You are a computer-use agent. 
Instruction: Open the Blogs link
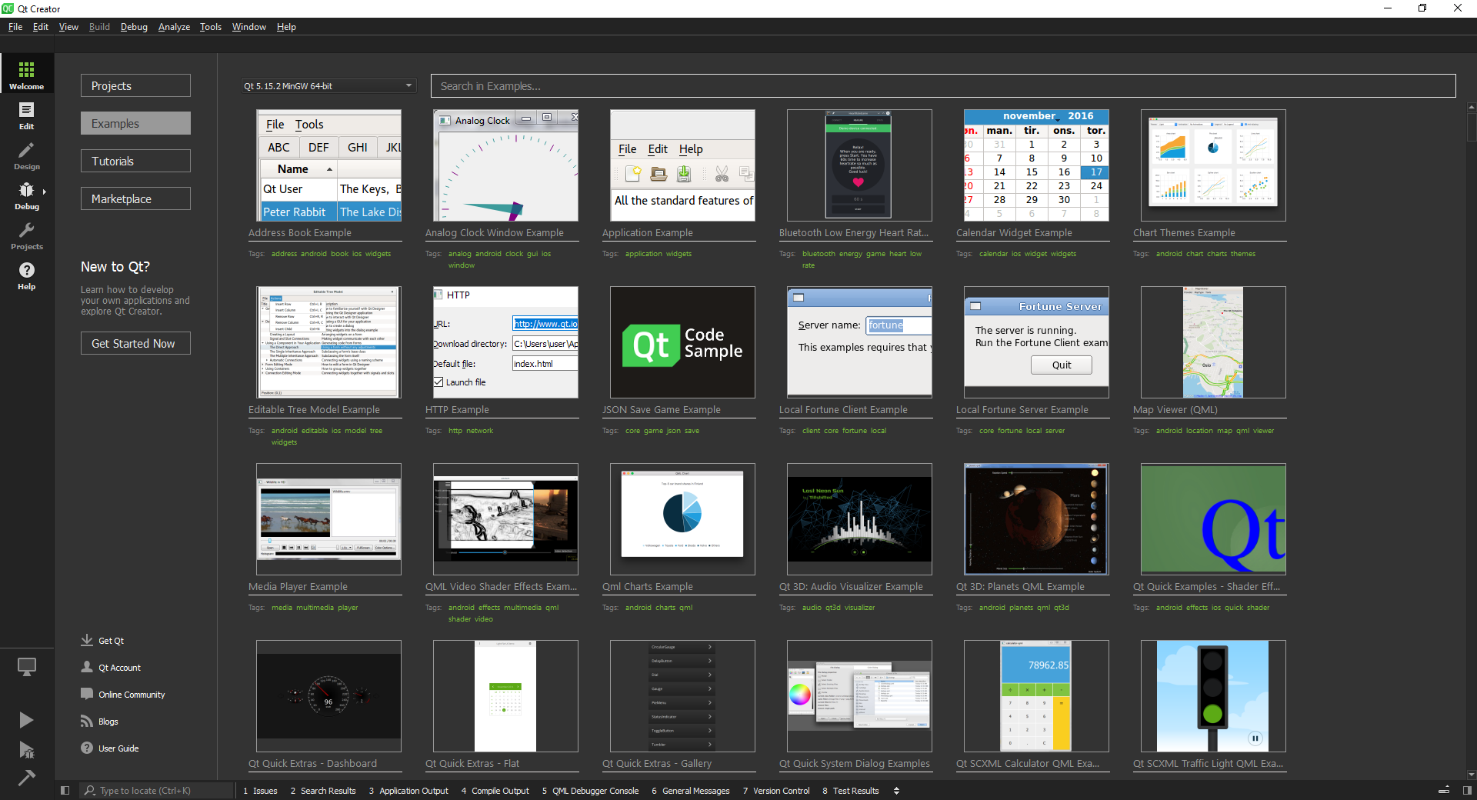click(100, 721)
